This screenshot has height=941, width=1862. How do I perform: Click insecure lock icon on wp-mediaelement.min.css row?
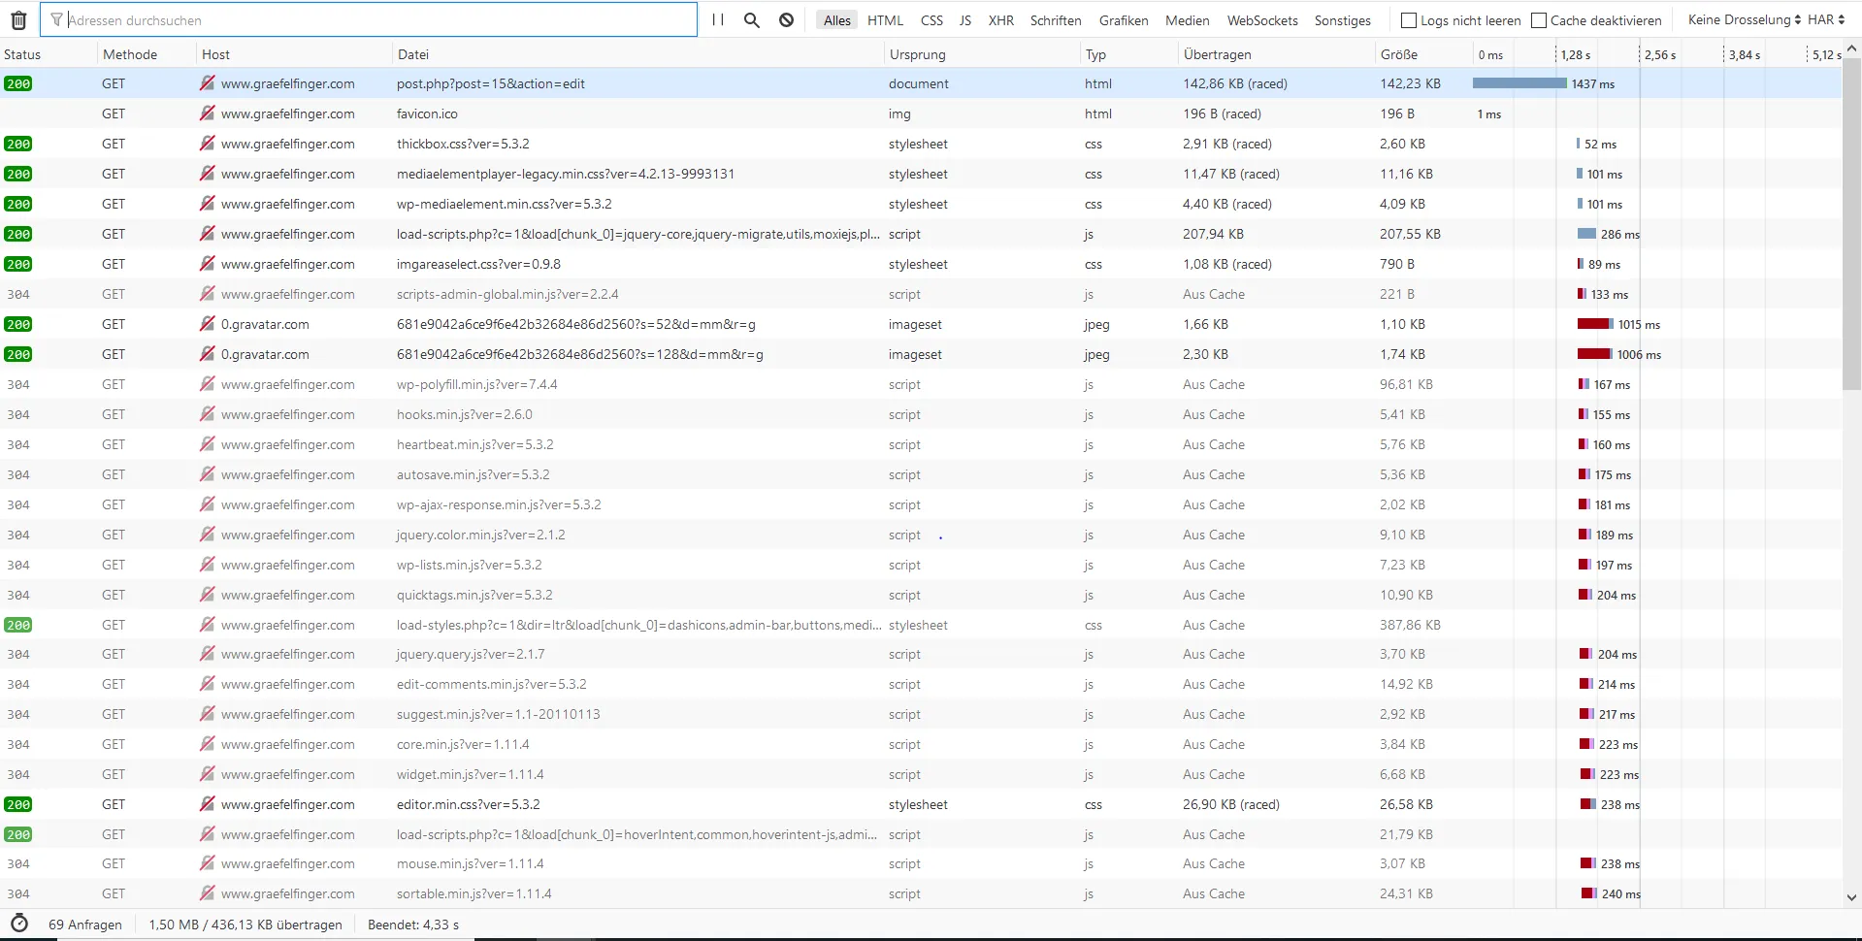[207, 204]
